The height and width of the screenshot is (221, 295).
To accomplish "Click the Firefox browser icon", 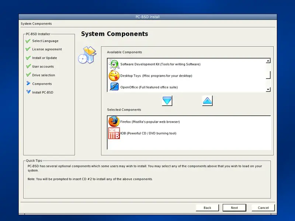I will tap(114, 122).
